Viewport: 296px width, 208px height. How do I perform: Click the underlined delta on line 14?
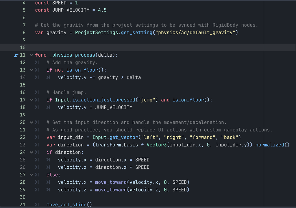(x=134, y=77)
